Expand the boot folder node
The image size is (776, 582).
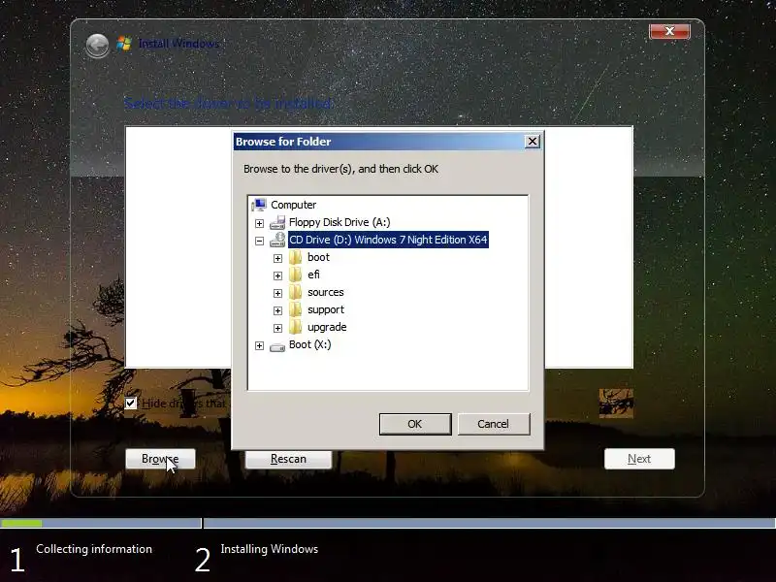pyautogui.click(x=277, y=258)
